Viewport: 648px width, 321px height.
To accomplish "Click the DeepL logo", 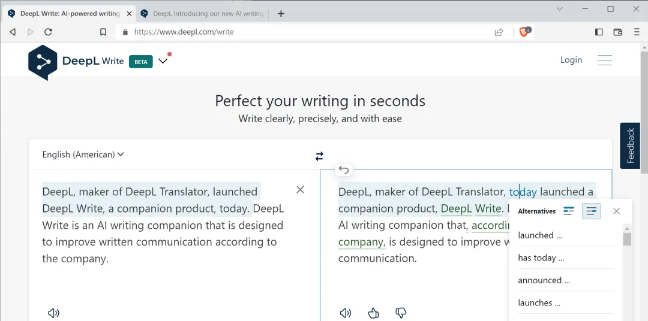I will coord(43,62).
